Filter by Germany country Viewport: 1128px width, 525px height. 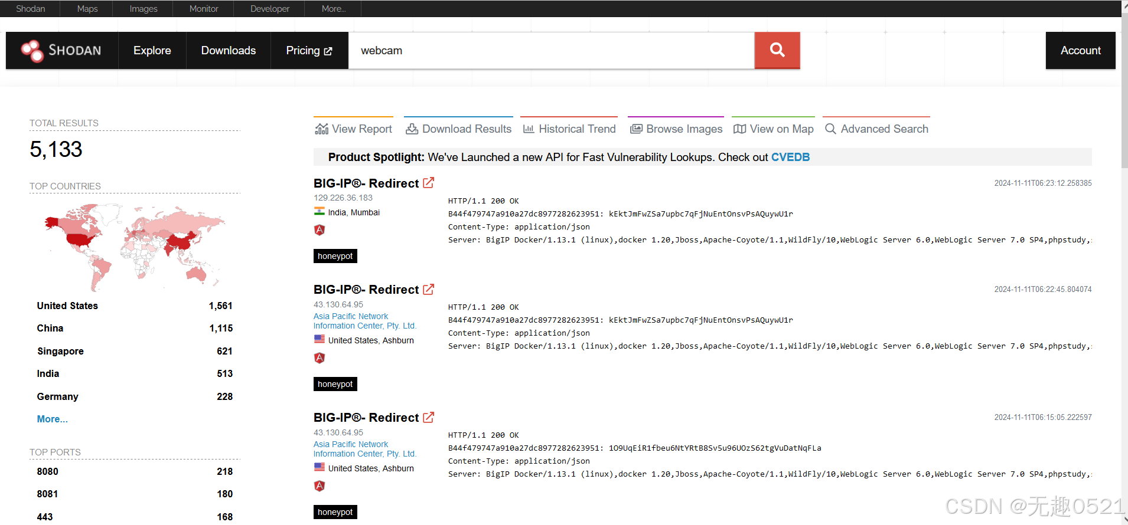pyautogui.click(x=135, y=396)
